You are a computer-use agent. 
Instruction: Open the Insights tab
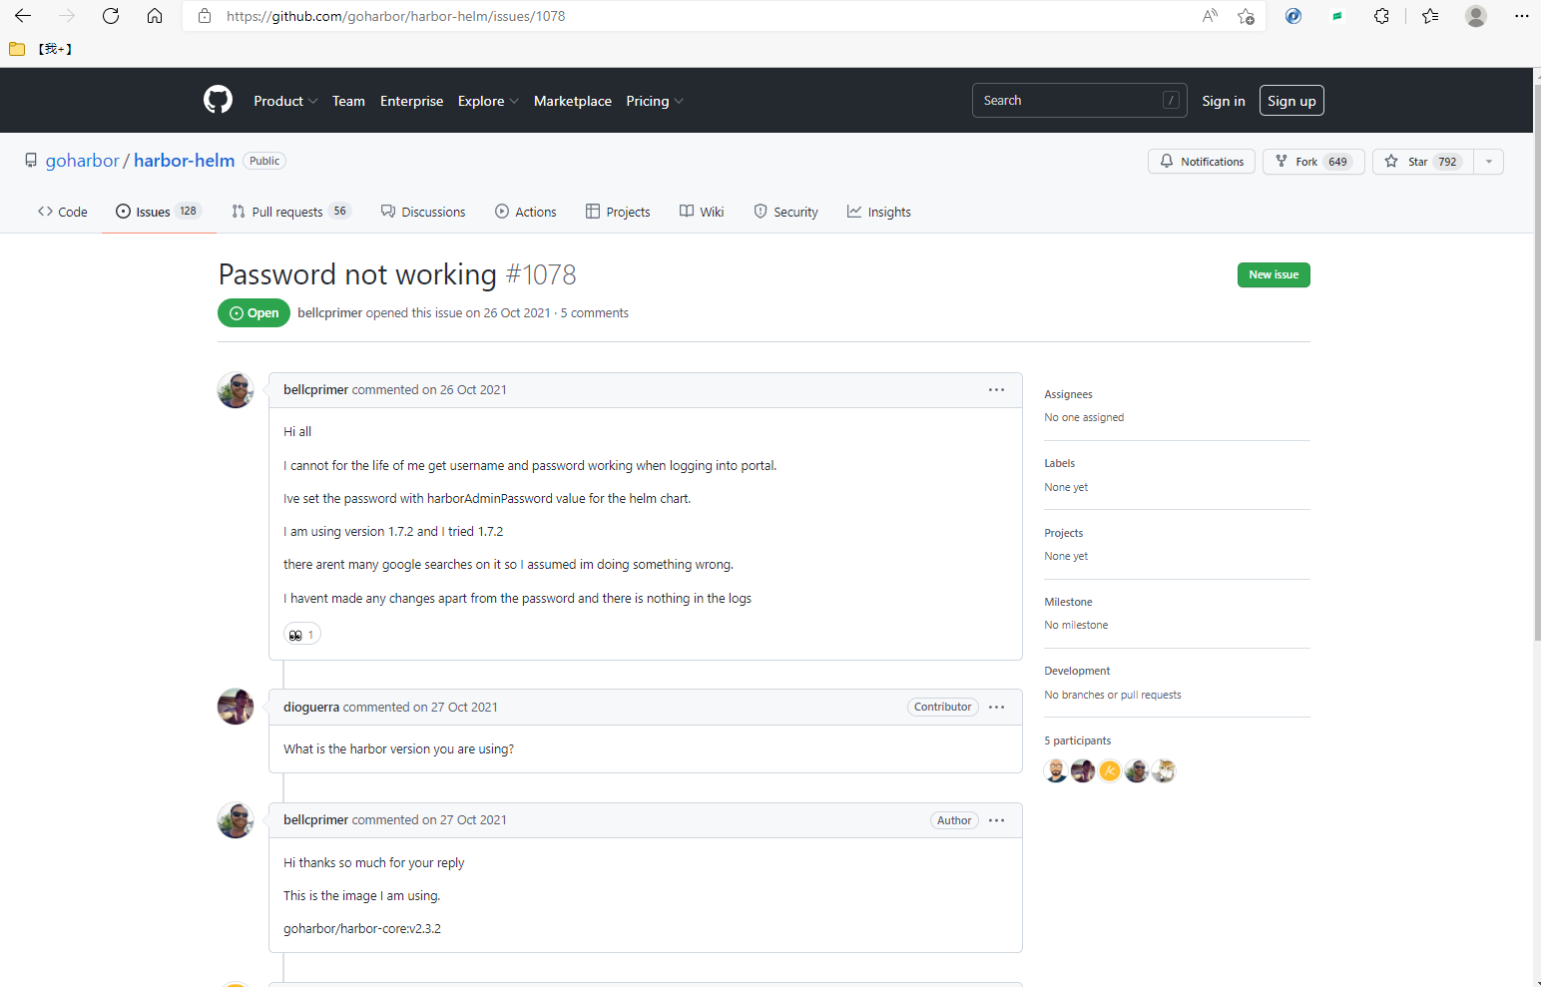tap(879, 212)
